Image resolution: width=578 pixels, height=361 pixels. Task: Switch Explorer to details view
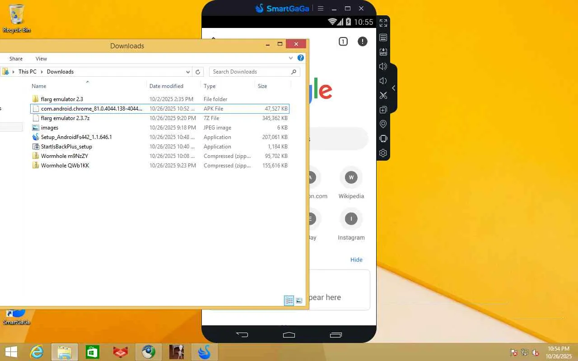pyautogui.click(x=289, y=301)
